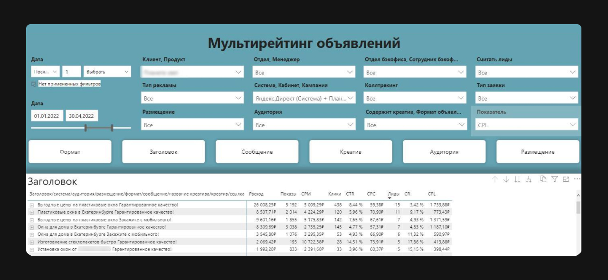
Task: Open 'Отдел бэкофиса, Сотрудник' dropdown
Action: 415,72
